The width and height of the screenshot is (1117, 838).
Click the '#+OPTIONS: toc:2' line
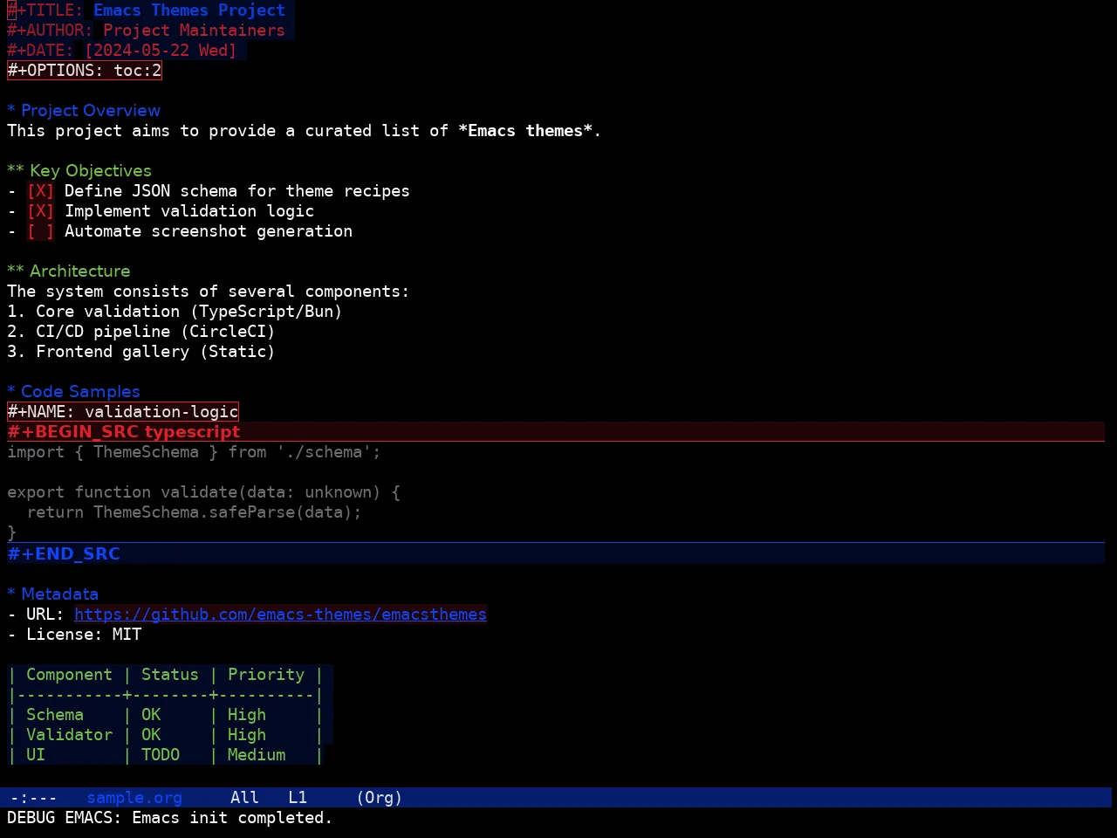point(85,71)
